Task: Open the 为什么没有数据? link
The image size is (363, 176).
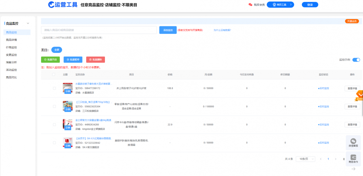Action: click(x=222, y=30)
